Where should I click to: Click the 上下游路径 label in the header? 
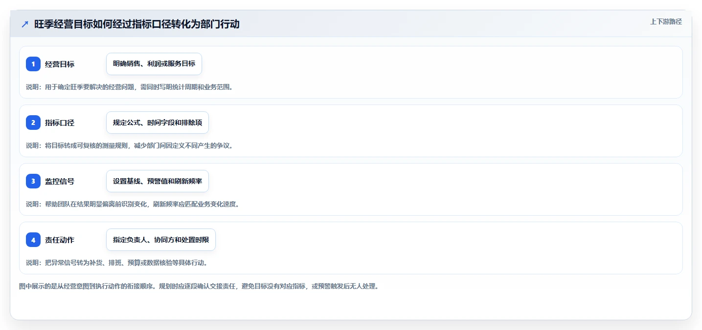[x=666, y=21]
